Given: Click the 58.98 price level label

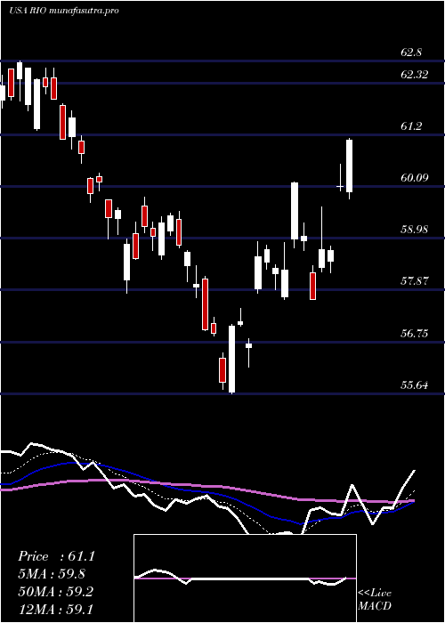Looking at the screenshot, I should click(415, 230).
